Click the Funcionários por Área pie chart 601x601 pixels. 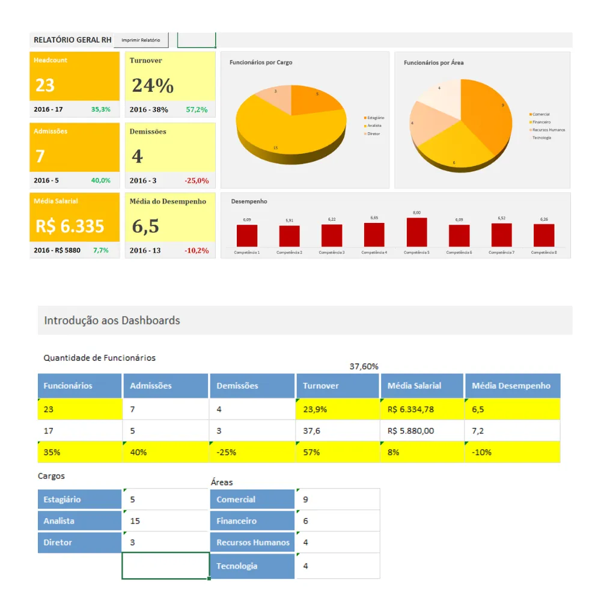coord(461,126)
